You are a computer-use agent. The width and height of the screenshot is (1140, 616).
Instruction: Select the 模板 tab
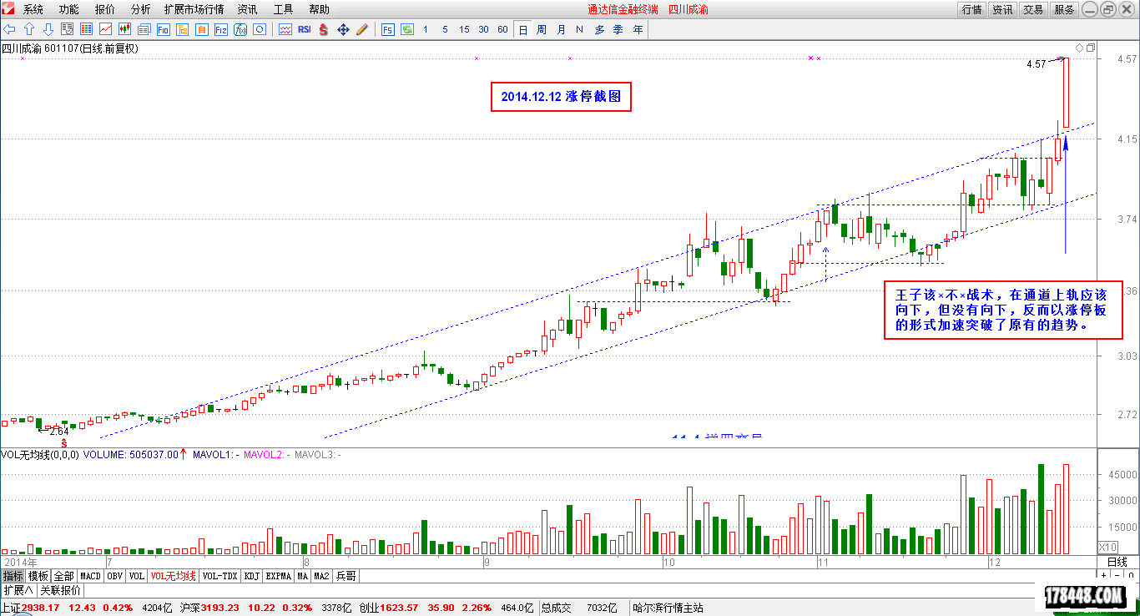point(38,576)
